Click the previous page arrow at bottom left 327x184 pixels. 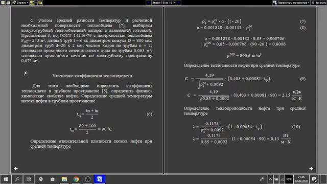(x=16, y=168)
